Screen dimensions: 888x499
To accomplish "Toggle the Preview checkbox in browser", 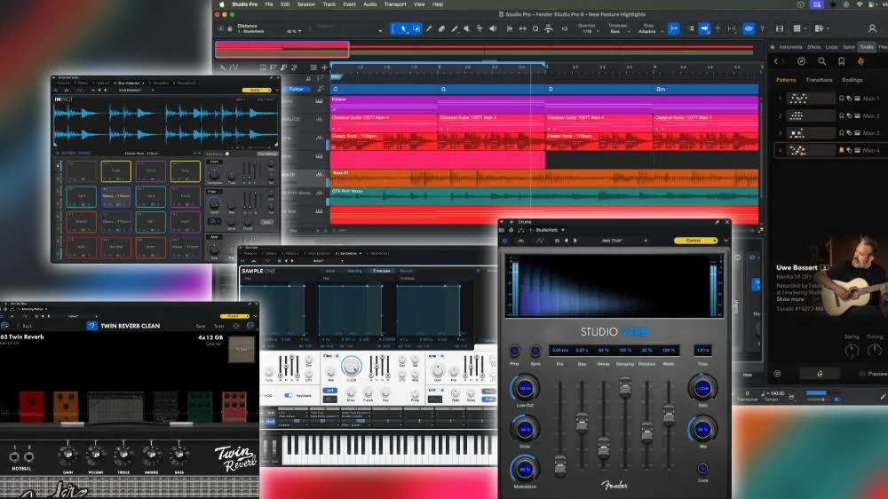I will tap(862, 374).
